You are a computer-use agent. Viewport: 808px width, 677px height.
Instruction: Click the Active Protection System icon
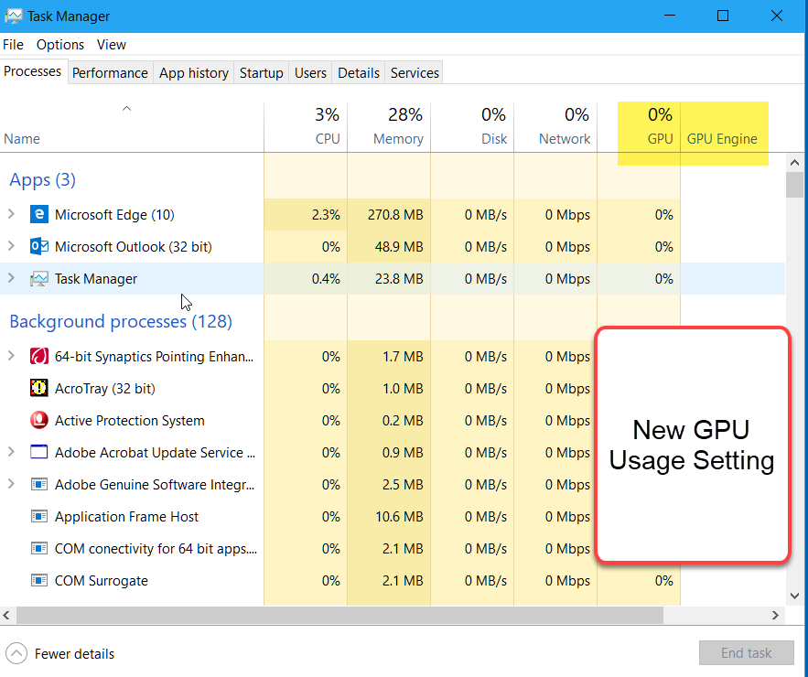pos(39,421)
